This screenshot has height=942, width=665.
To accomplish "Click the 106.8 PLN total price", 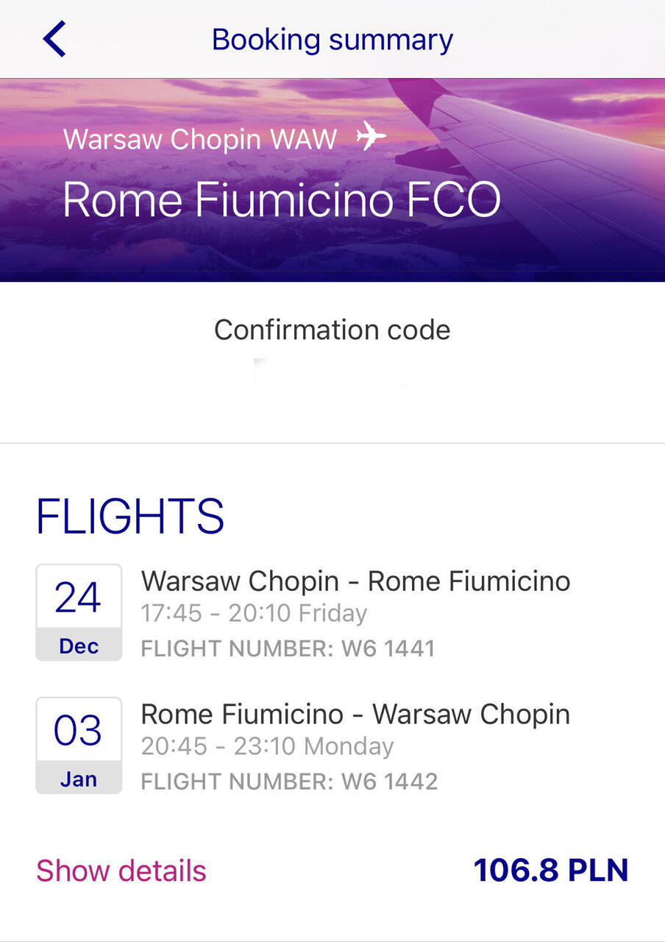I will (x=551, y=871).
